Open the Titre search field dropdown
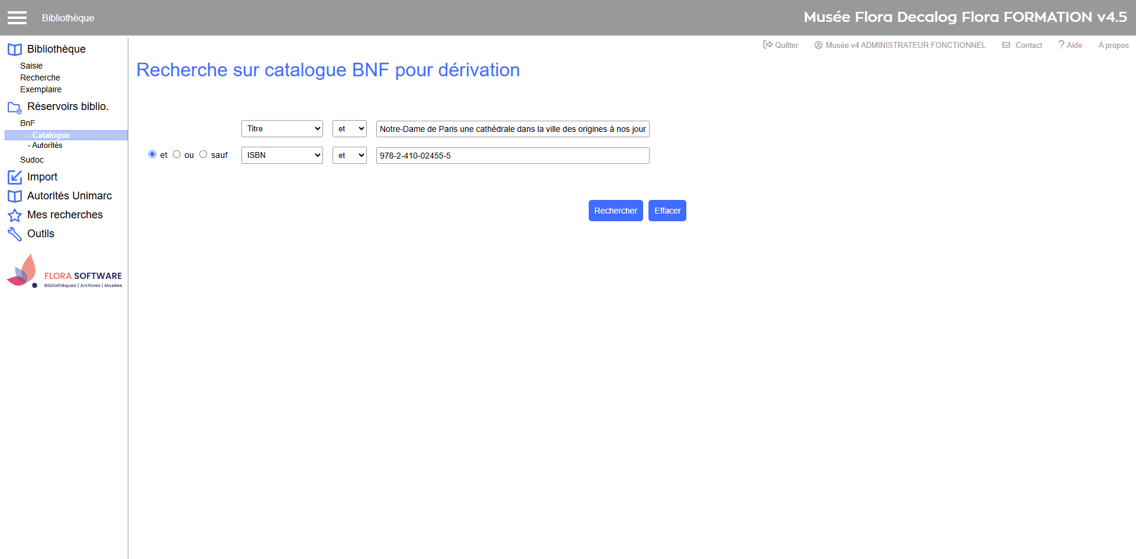1136x559 pixels. 282,129
